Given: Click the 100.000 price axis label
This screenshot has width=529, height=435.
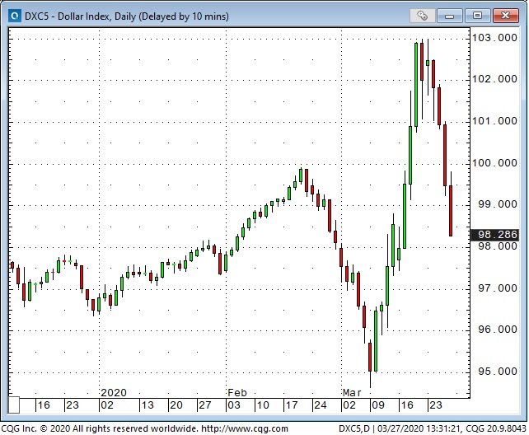Looking at the screenshot, I should pyautogui.click(x=494, y=163).
